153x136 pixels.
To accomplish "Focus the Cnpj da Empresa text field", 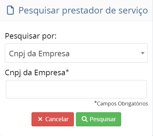I will (x=76, y=89).
